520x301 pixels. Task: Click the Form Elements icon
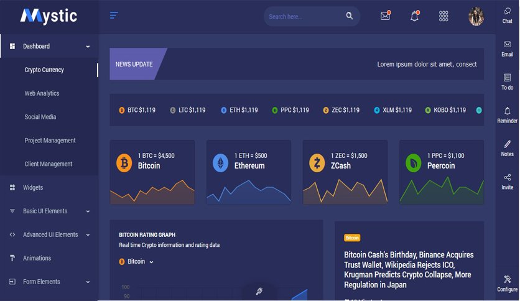(x=12, y=282)
